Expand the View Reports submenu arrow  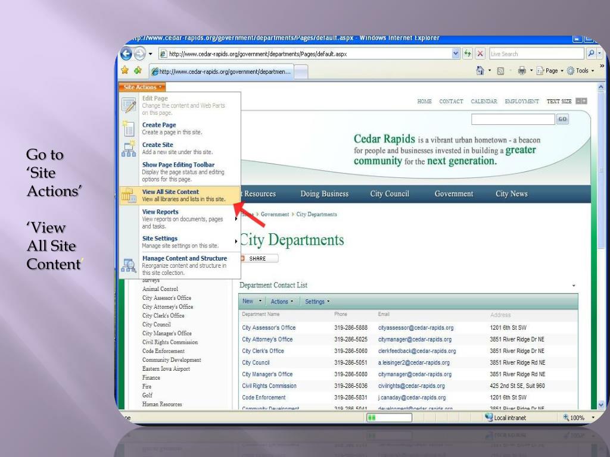tap(236, 219)
